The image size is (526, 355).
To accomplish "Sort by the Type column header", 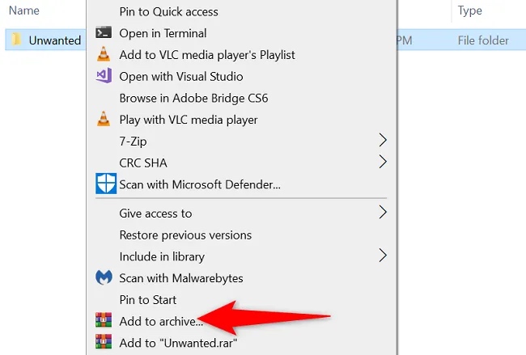I will (x=470, y=11).
